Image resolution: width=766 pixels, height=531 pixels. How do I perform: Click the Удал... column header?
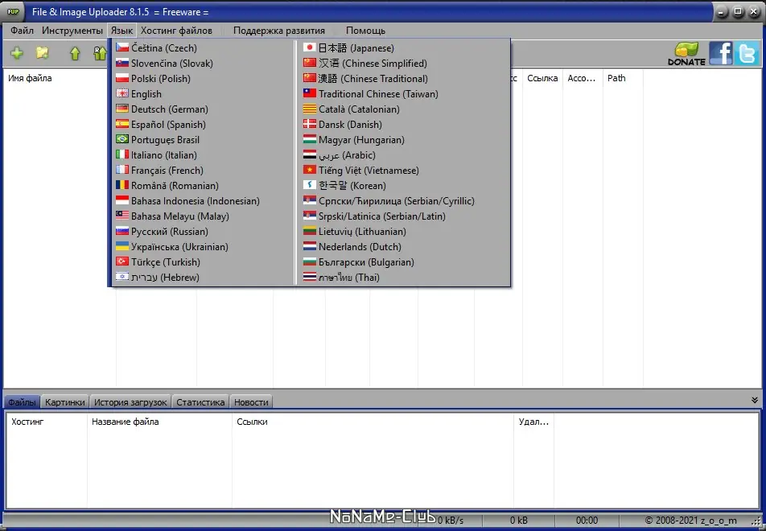click(x=534, y=422)
